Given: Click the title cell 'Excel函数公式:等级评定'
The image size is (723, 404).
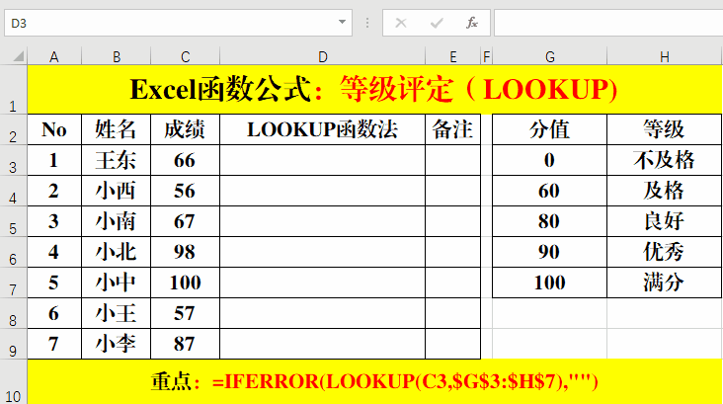Looking at the screenshot, I should point(374,90).
